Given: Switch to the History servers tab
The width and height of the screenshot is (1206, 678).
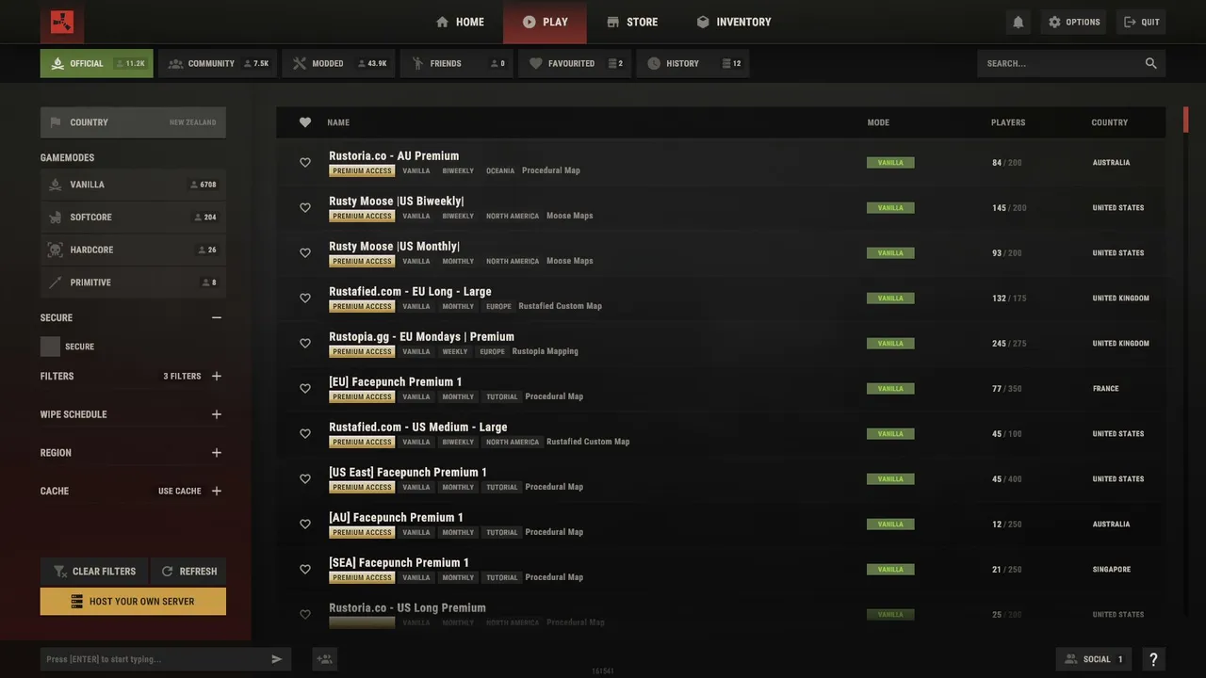Looking at the screenshot, I should (x=693, y=63).
